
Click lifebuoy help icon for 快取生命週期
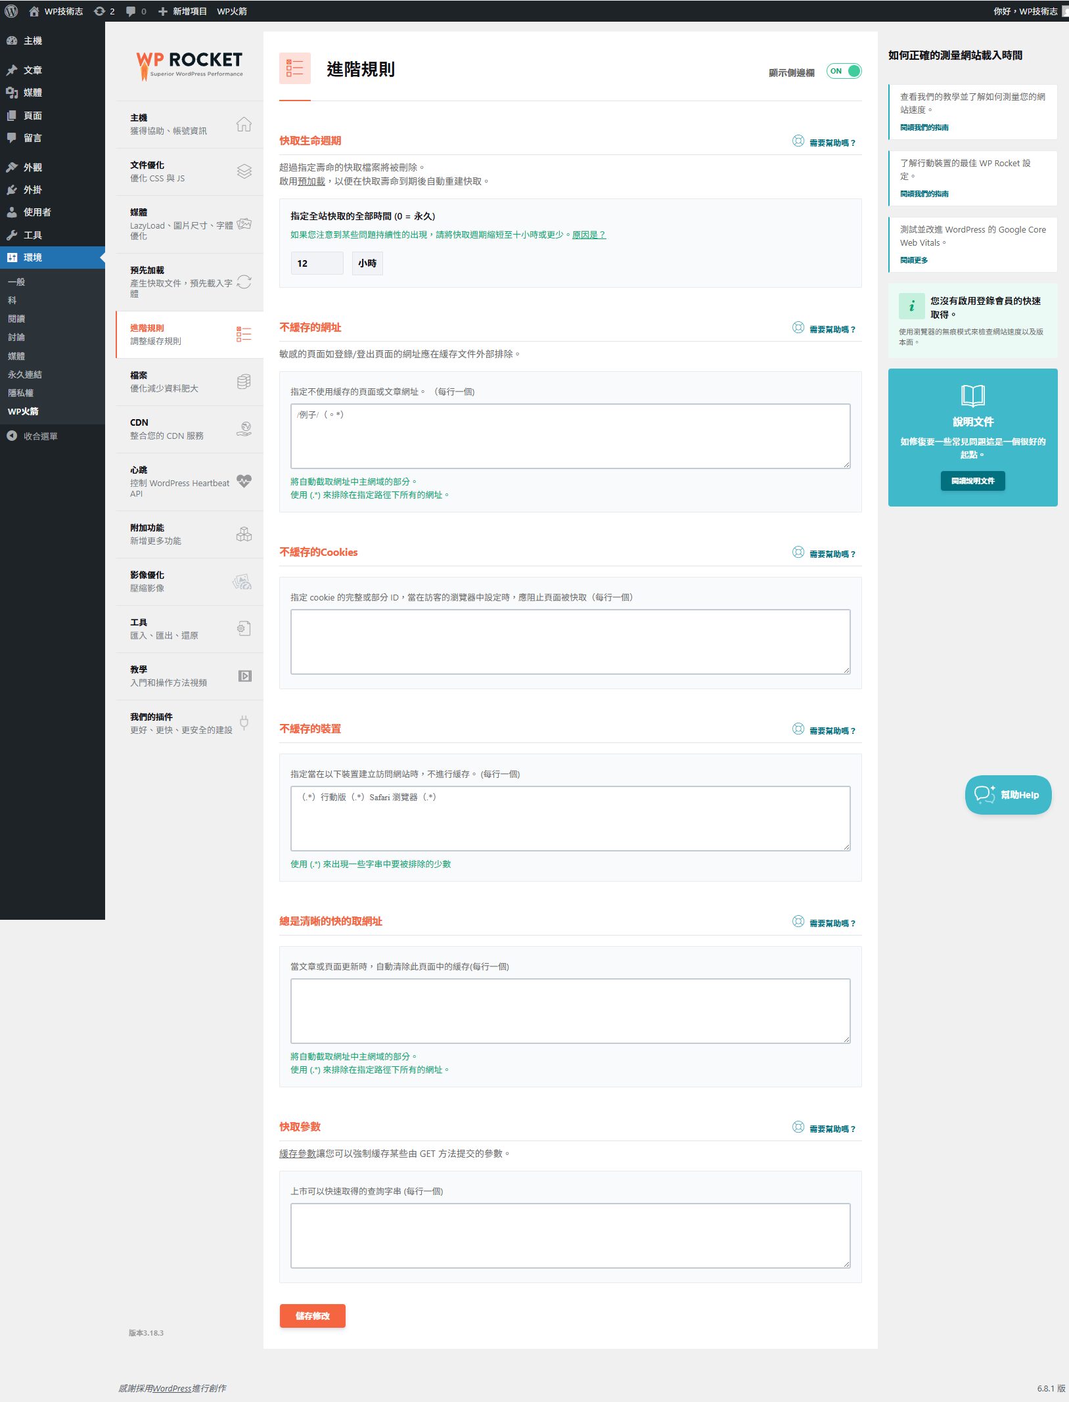pos(798,141)
